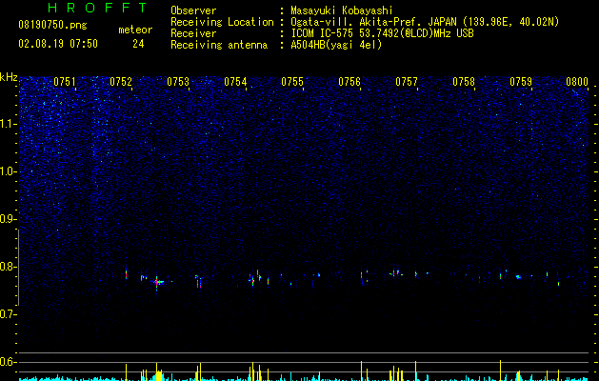The height and width of the screenshot is (381, 599).
Task: Click the 0.7 frequency axis label
Action: click(8, 314)
